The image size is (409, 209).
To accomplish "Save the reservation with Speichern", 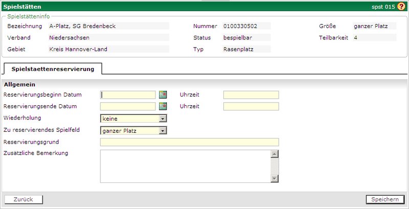I will [385, 199].
